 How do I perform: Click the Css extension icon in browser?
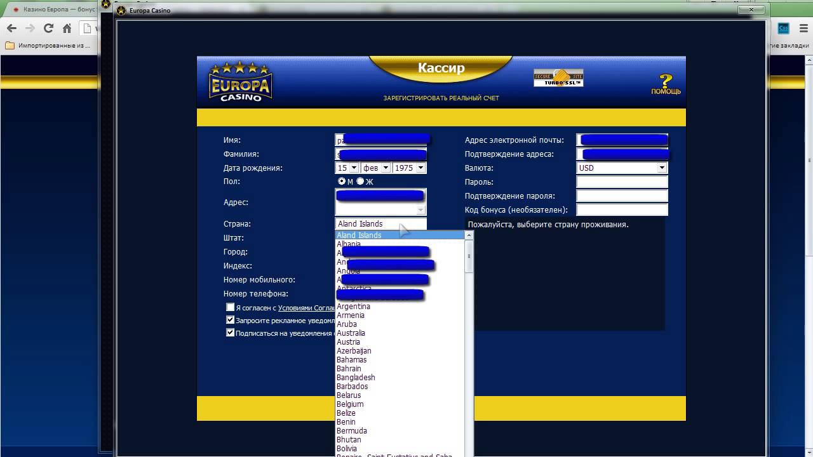click(784, 28)
